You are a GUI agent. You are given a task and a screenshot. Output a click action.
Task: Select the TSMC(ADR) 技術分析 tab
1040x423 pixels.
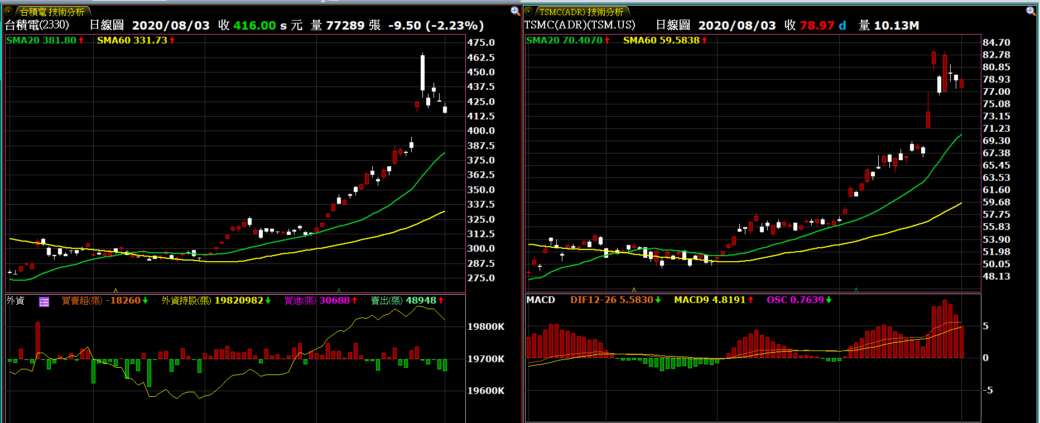pos(582,12)
